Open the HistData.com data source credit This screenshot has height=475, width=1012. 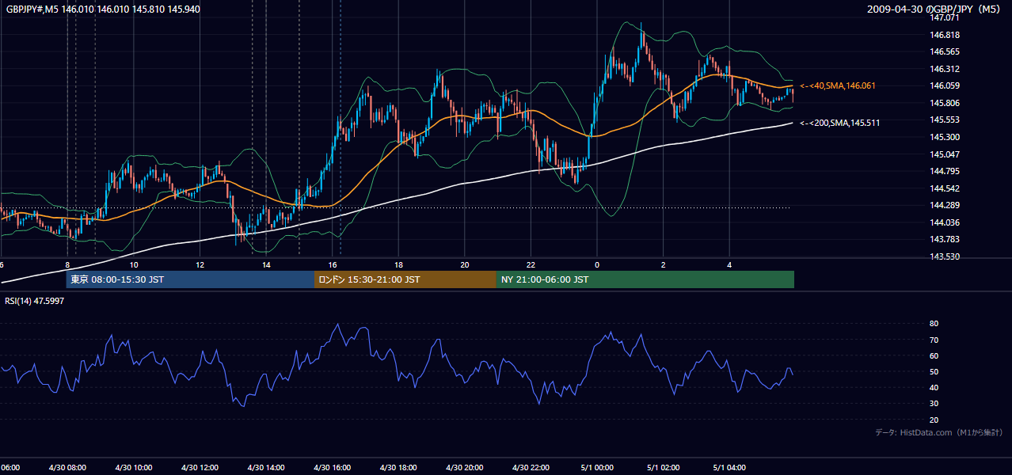pos(939,432)
